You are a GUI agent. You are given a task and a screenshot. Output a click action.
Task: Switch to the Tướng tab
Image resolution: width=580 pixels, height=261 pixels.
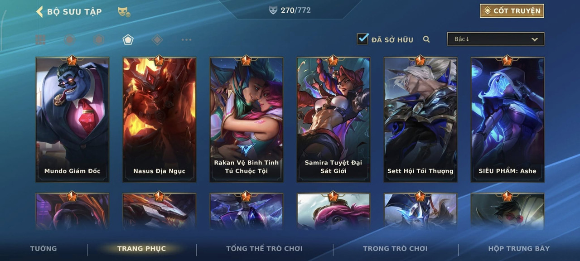click(x=43, y=248)
